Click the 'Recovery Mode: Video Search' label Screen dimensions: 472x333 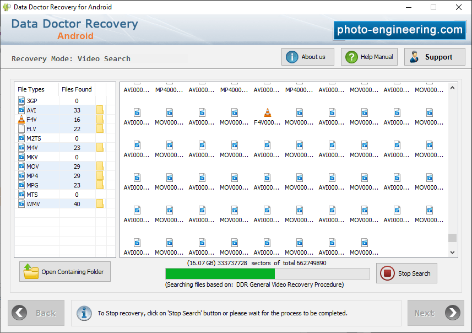71,59
